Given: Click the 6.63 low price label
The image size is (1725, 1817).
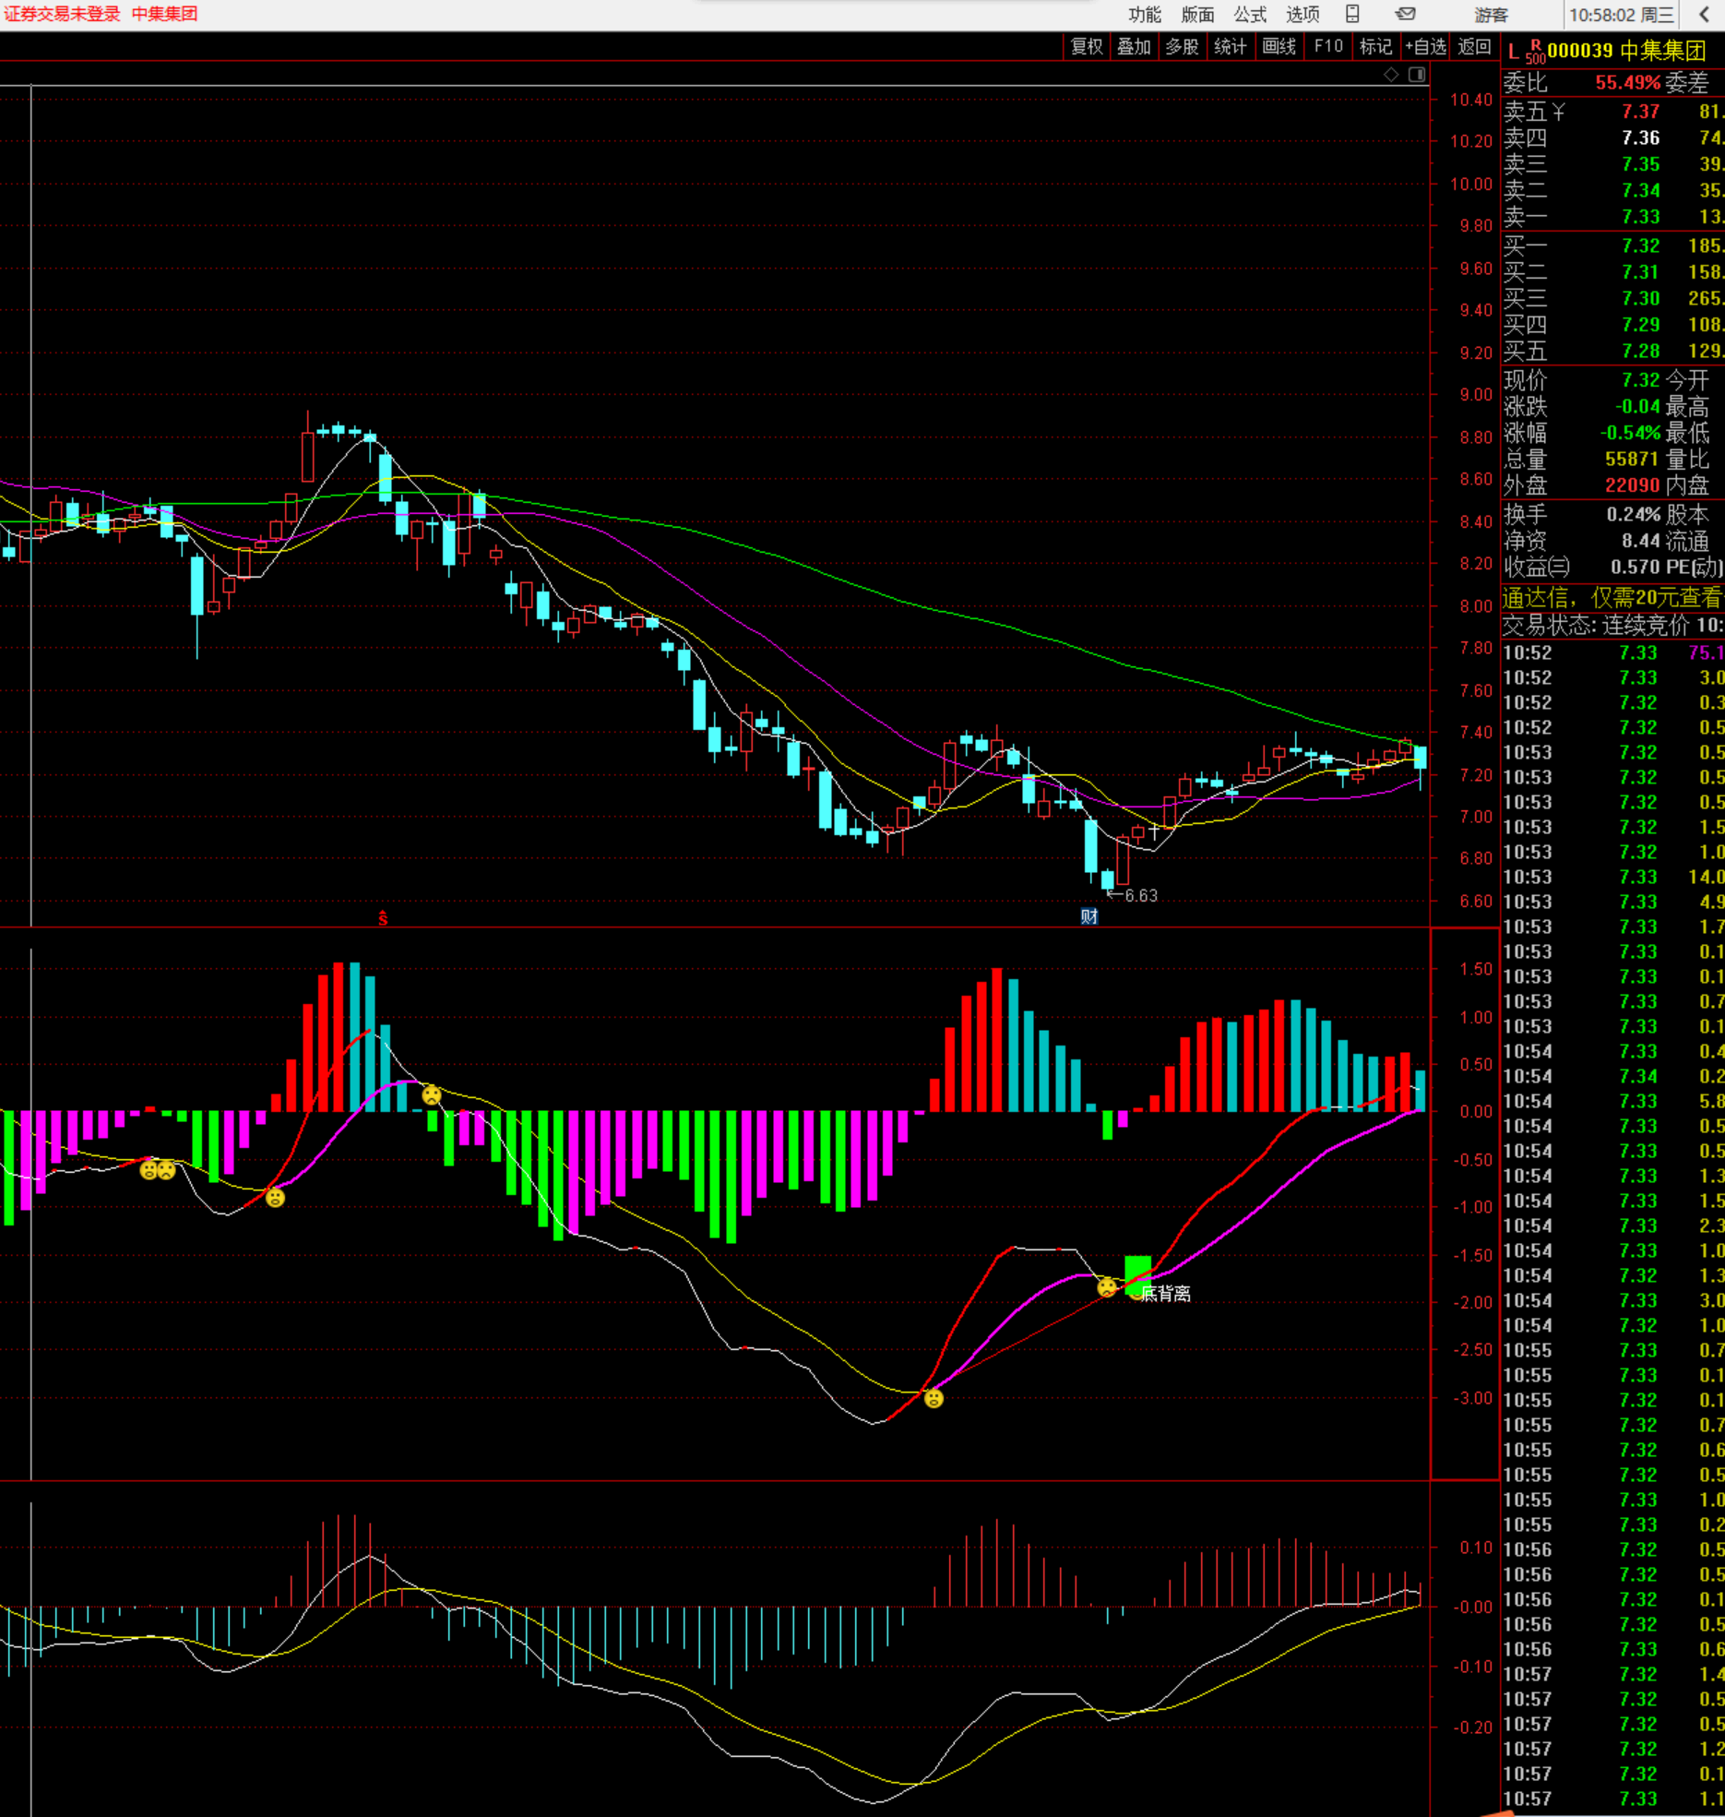Looking at the screenshot, I should click(1140, 895).
